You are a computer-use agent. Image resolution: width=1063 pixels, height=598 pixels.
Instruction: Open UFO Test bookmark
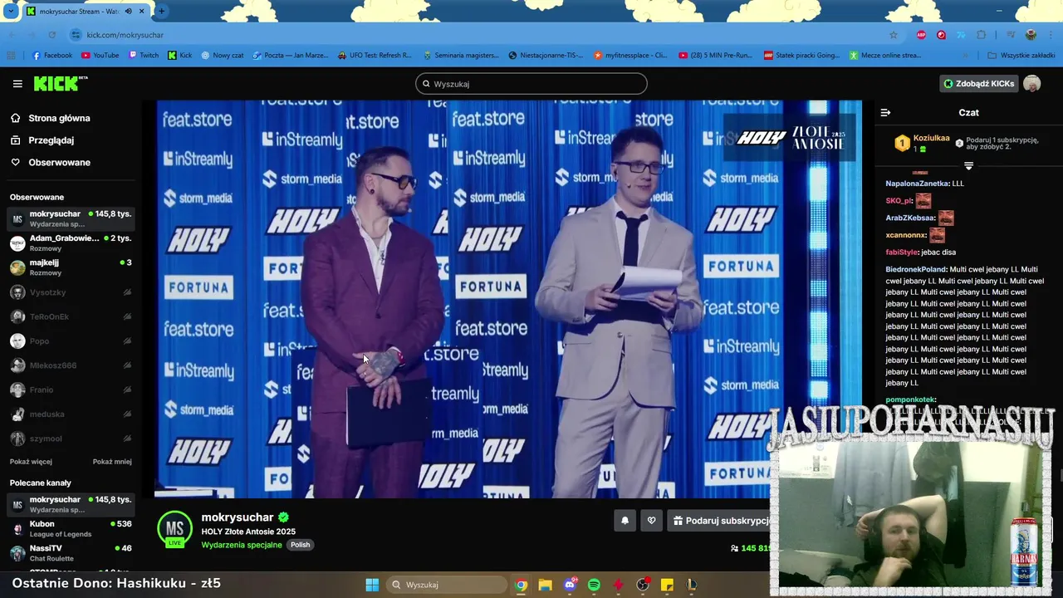coord(375,56)
